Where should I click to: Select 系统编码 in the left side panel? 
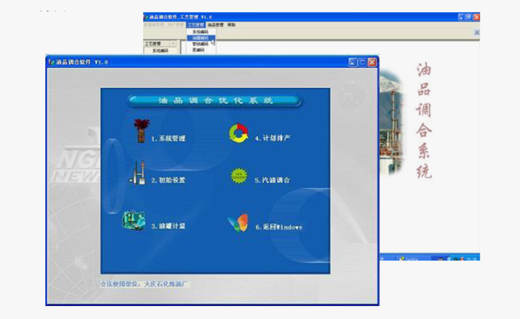(x=160, y=50)
